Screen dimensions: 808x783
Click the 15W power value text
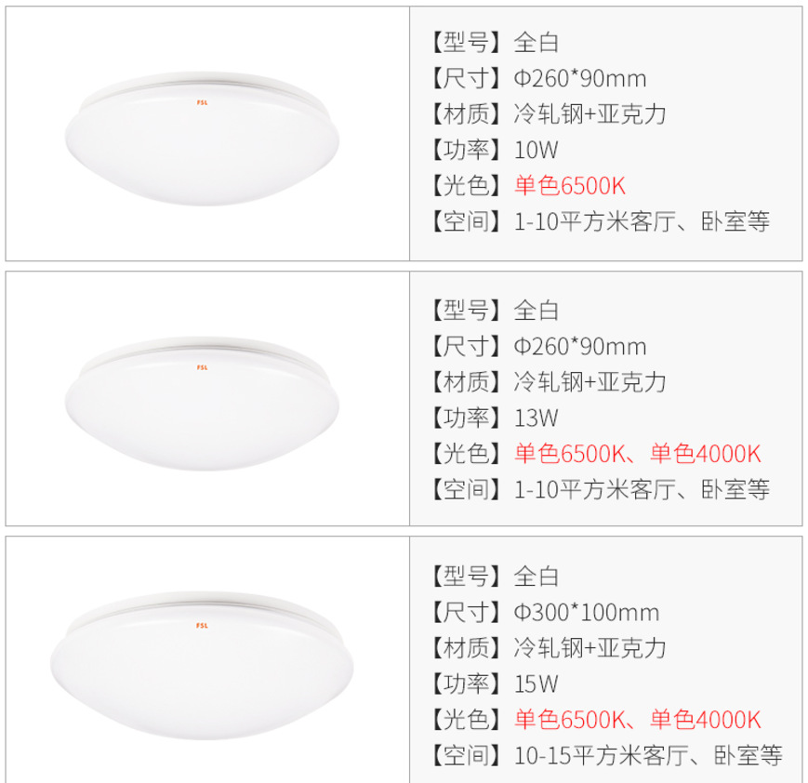(536, 684)
